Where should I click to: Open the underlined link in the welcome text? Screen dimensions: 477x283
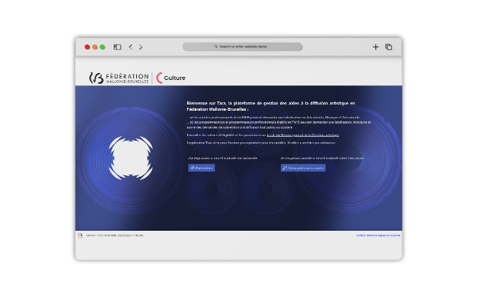302,135
